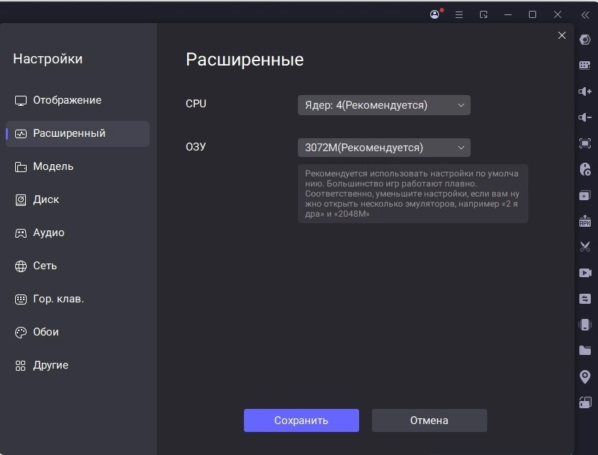Open the Аудио settings section
The width and height of the screenshot is (598, 455).
(x=68, y=233)
